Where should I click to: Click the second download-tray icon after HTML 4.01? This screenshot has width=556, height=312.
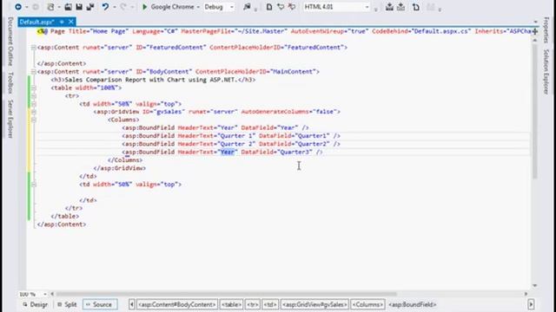[x=400, y=7]
